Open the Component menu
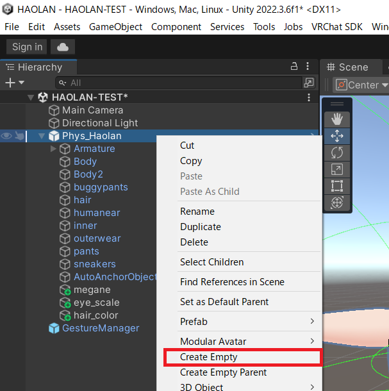This screenshot has height=391, width=389. coord(176,27)
